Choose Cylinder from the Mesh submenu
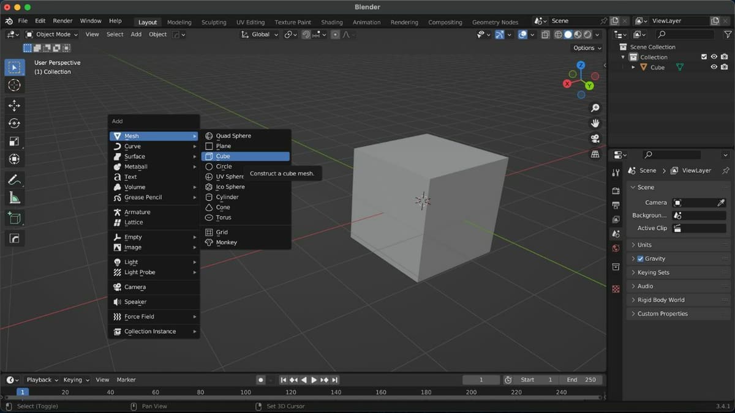The width and height of the screenshot is (735, 413). coord(246,197)
